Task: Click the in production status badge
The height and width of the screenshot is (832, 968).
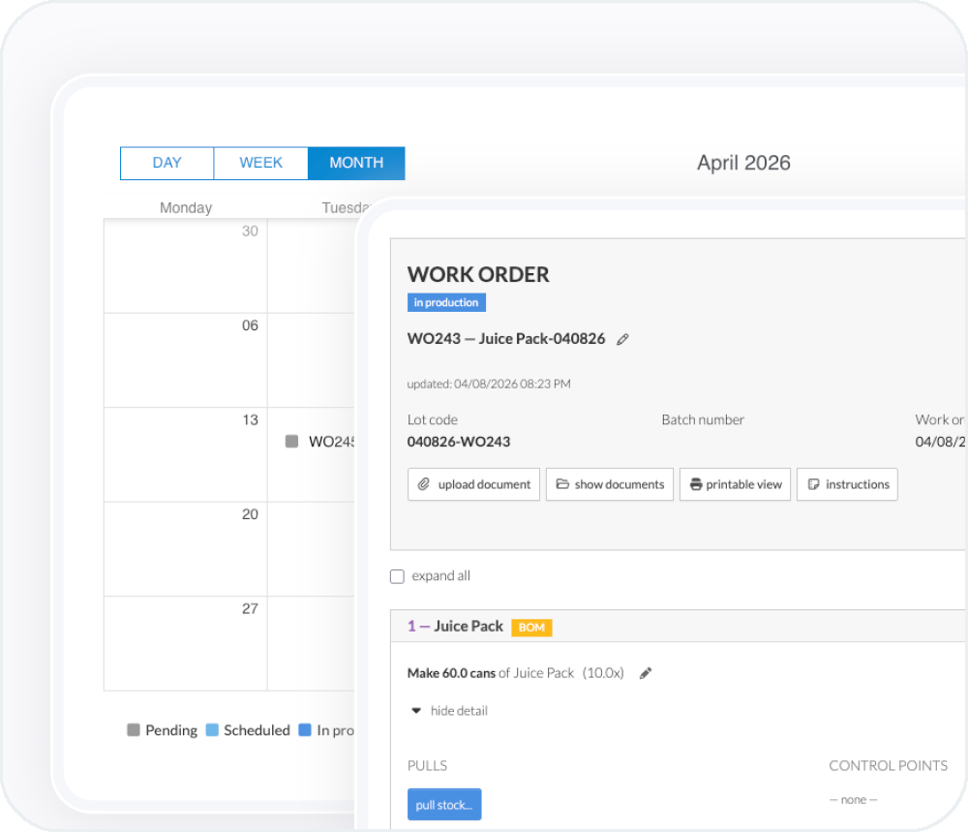Action: pyautogui.click(x=446, y=302)
